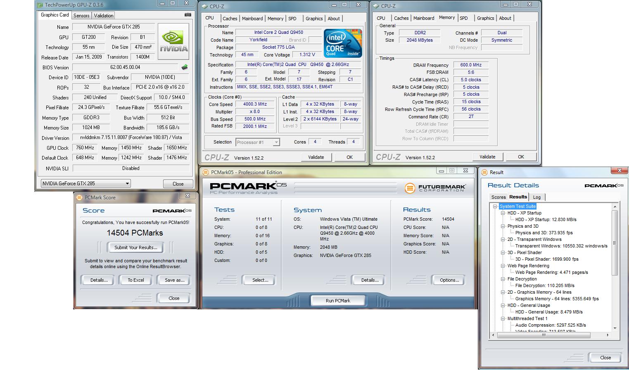The width and height of the screenshot is (629, 370).
Task: Switch to SPD tab in left CPU-Z window
Action: (x=292, y=19)
